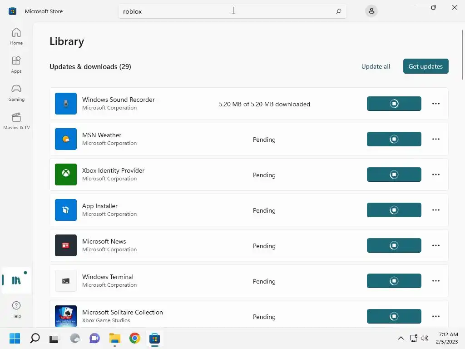This screenshot has width=465, height=349.
Task: Open more options for Microsoft Solitaire Collection
Action: pos(435,316)
